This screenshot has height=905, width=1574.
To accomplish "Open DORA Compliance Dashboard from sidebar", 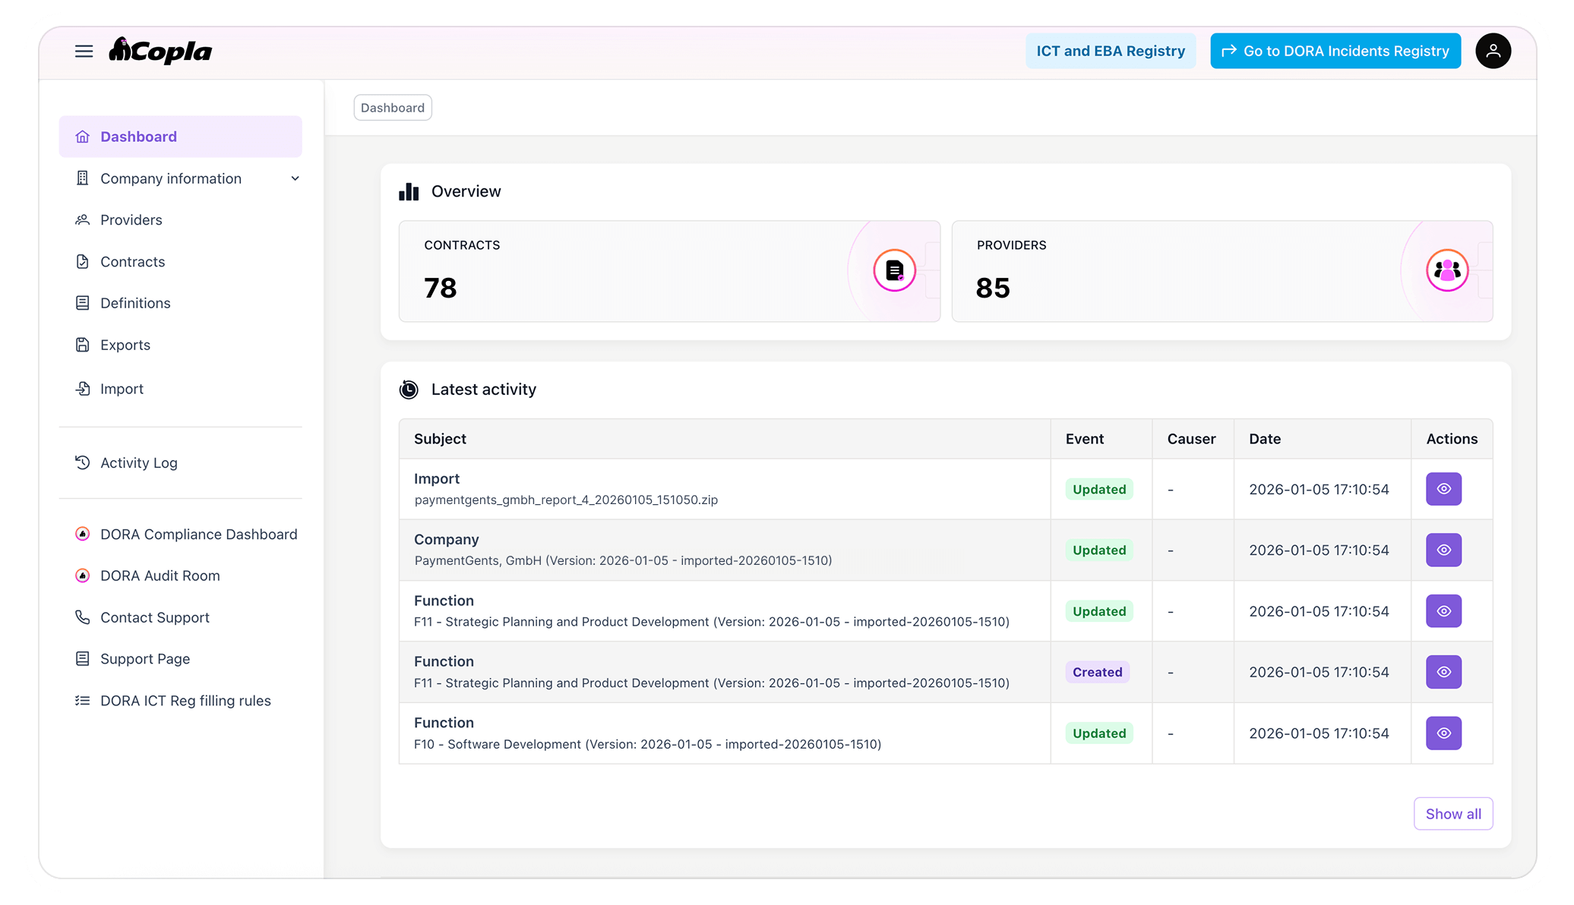I will point(198,534).
